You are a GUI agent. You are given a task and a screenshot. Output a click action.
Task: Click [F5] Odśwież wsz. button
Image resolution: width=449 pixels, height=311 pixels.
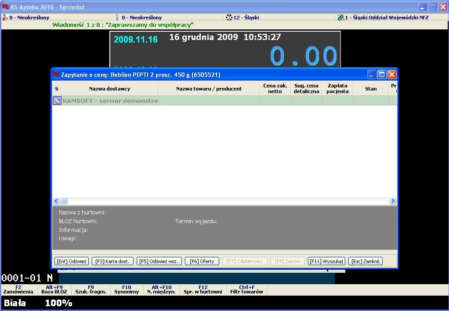[x=159, y=261]
